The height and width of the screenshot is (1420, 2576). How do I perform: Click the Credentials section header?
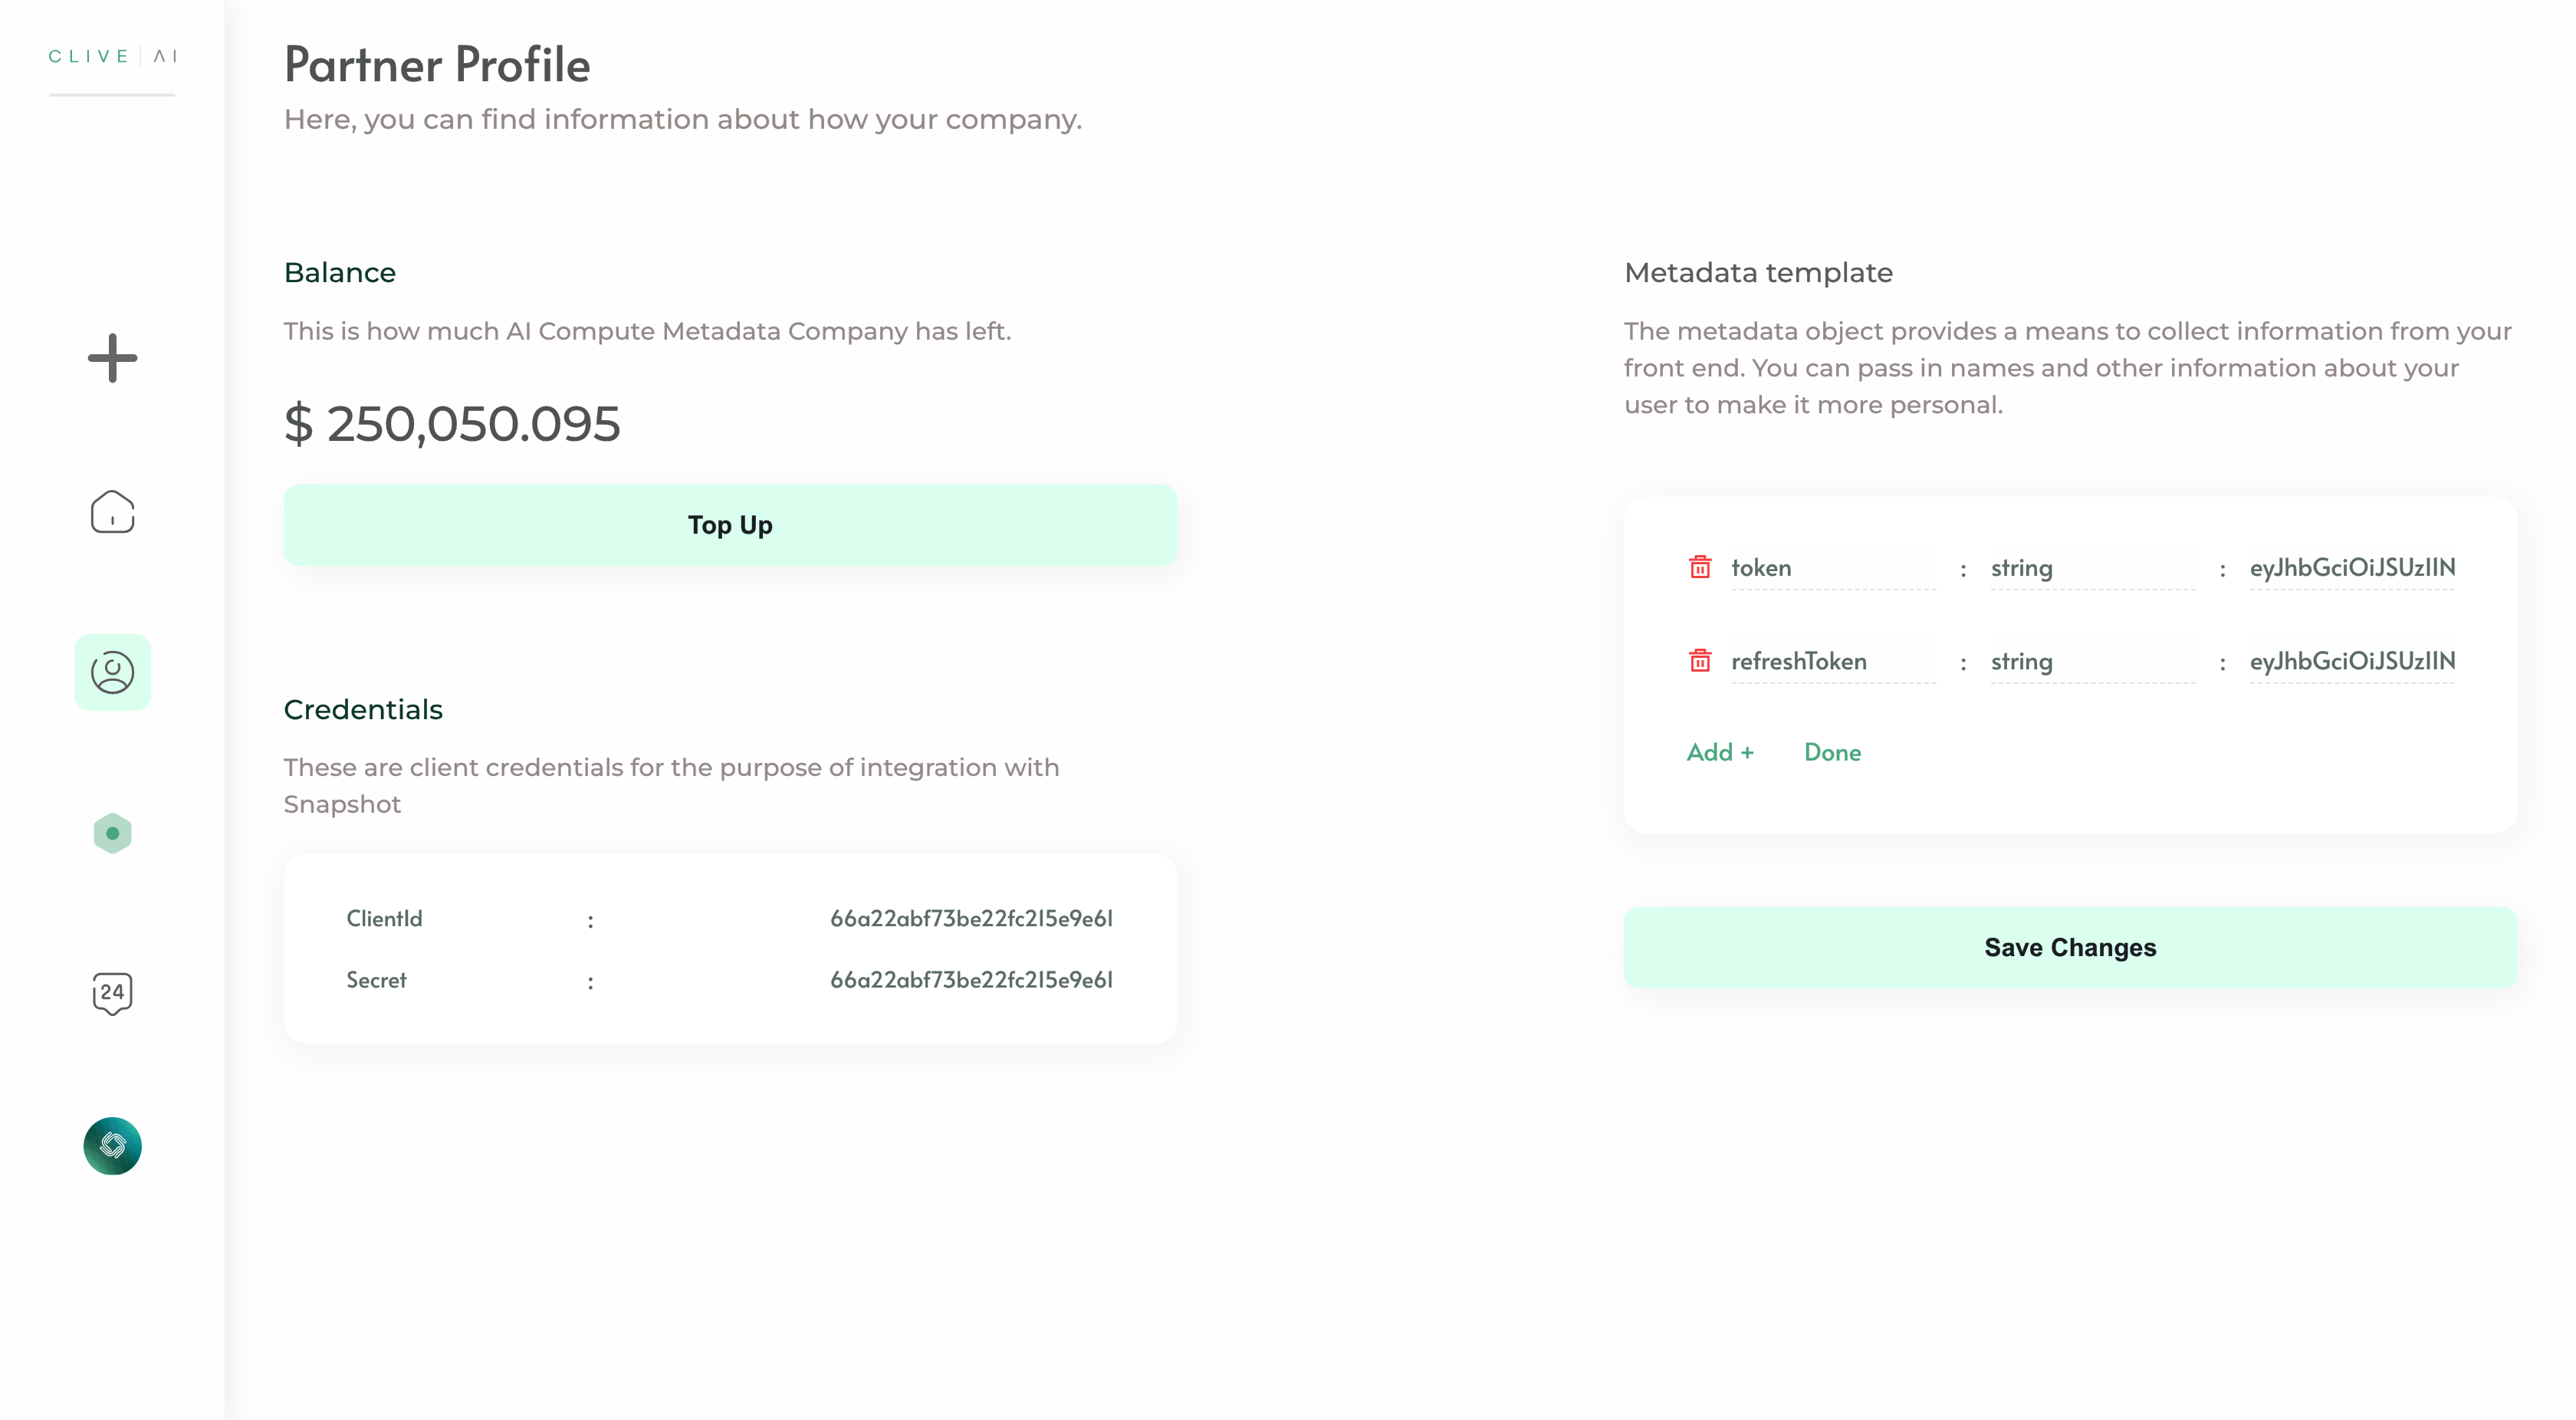coord(365,710)
